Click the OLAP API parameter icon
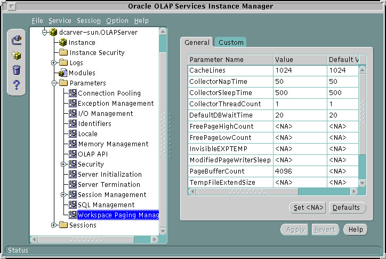The width and height of the screenshot is (386, 259). [73, 154]
